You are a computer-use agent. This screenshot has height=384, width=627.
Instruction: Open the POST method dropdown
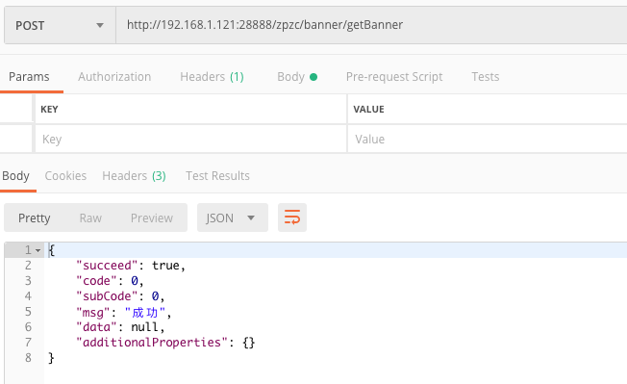point(60,25)
